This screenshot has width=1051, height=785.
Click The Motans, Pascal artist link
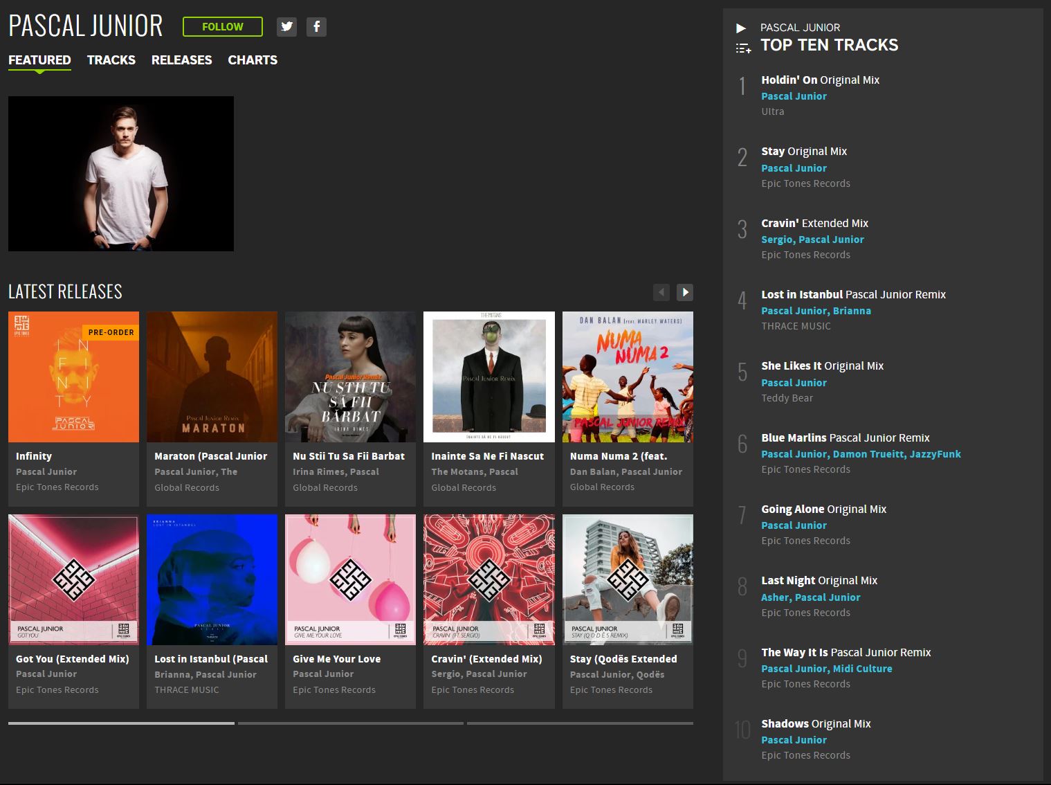[x=475, y=471]
